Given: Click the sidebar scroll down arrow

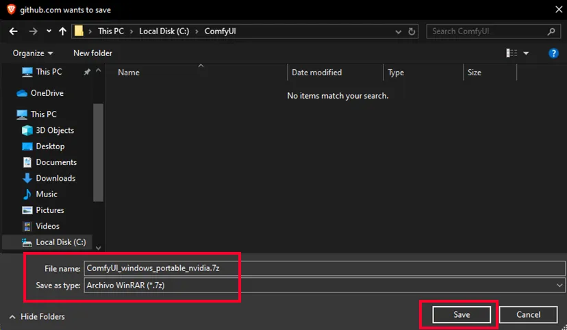Looking at the screenshot, I should 99,248.
